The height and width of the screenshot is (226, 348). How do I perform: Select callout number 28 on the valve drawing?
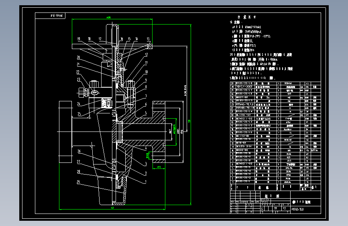click(x=78, y=171)
